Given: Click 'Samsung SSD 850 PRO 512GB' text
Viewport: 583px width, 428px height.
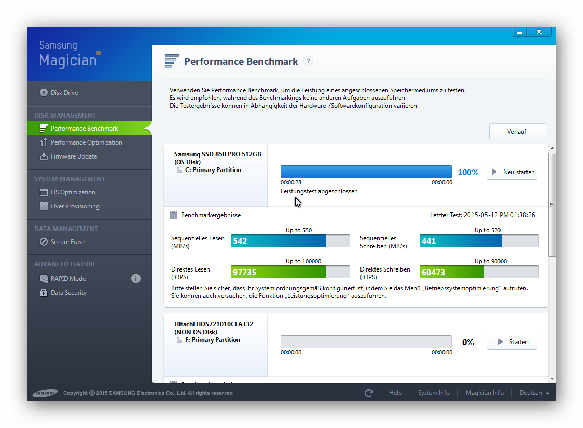Looking at the screenshot, I should (x=217, y=154).
